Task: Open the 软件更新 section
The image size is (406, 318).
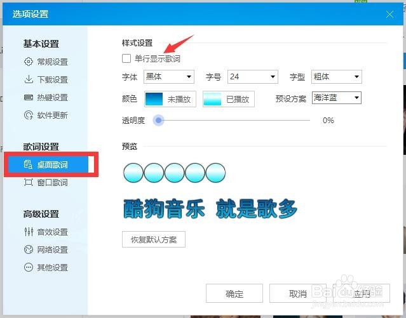Action: [x=53, y=116]
